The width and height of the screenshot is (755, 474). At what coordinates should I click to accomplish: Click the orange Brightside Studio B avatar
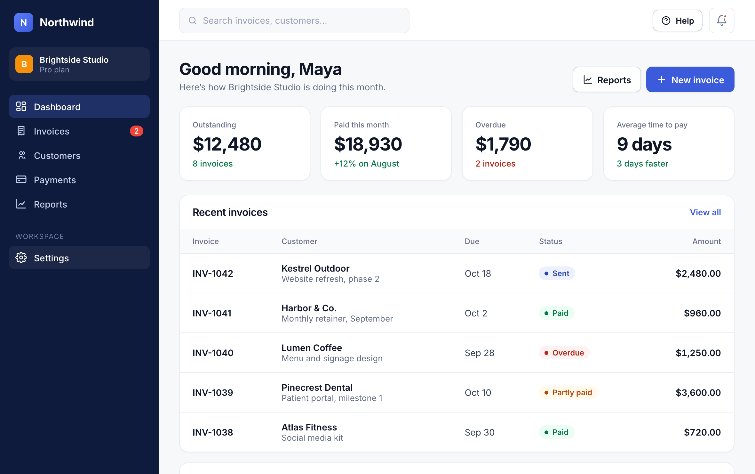(x=24, y=64)
